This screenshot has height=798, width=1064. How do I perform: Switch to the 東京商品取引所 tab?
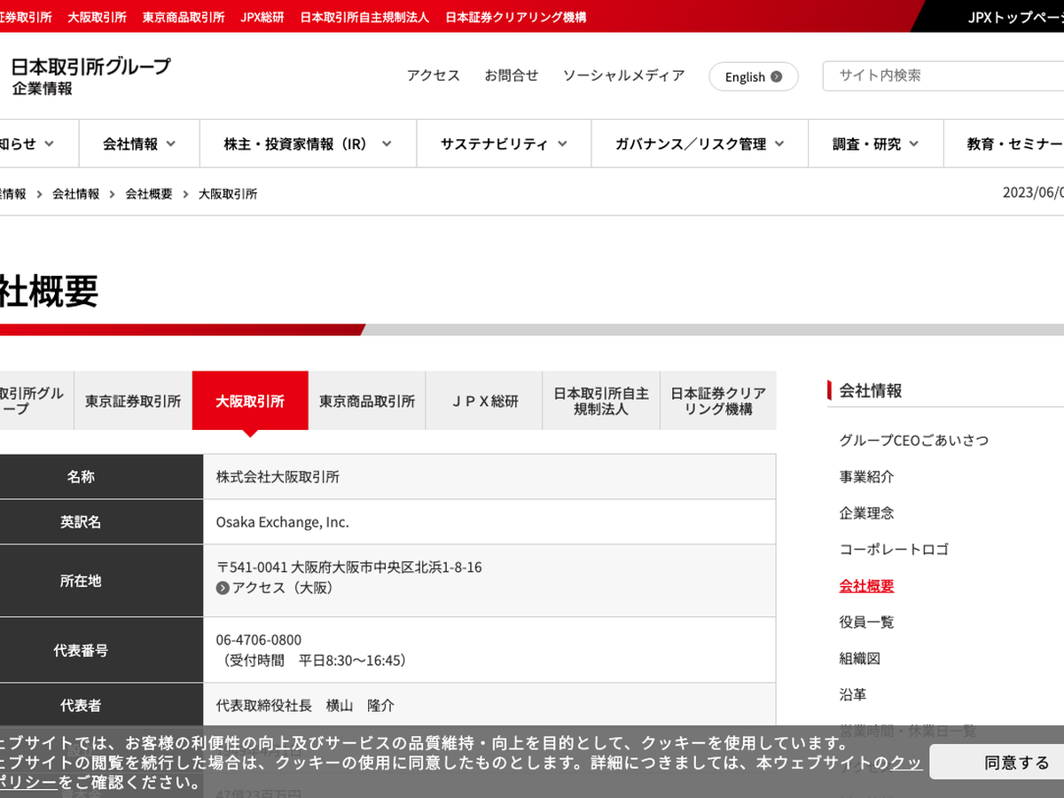tap(367, 402)
